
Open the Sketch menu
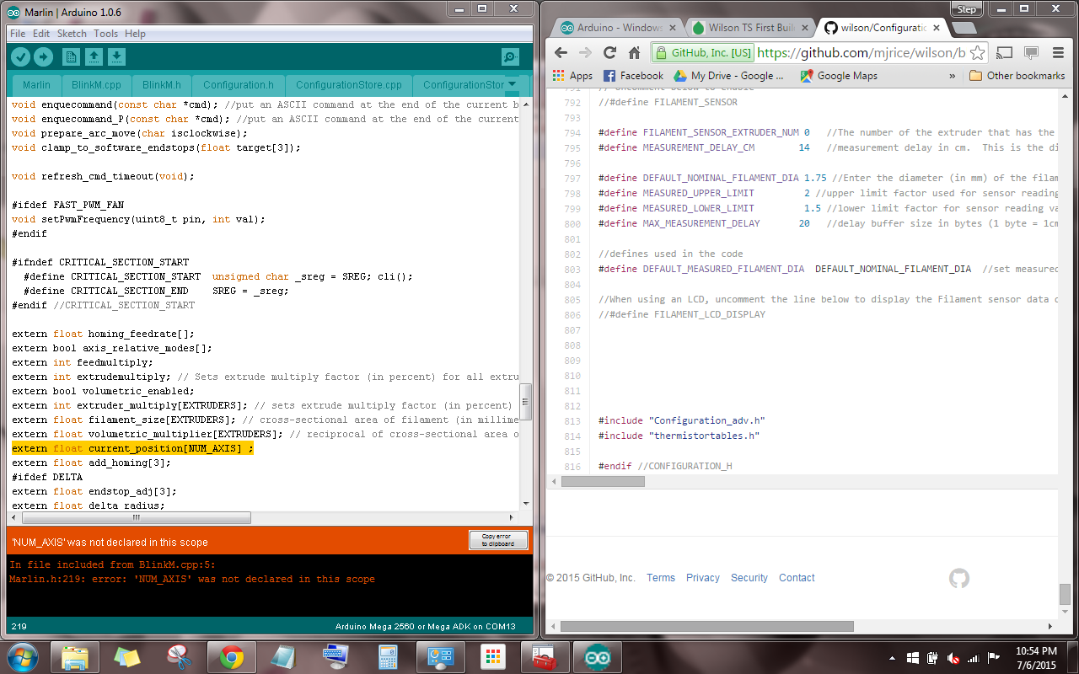pyautogui.click(x=72, y=34)
